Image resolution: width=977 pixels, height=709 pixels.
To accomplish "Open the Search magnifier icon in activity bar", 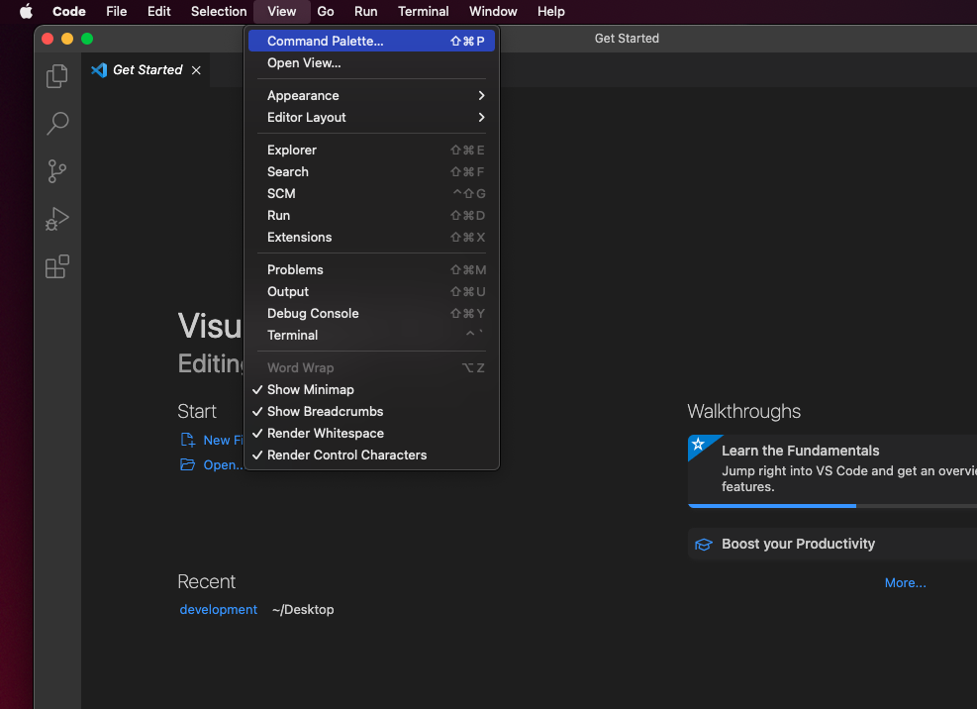I will point(57,124).
